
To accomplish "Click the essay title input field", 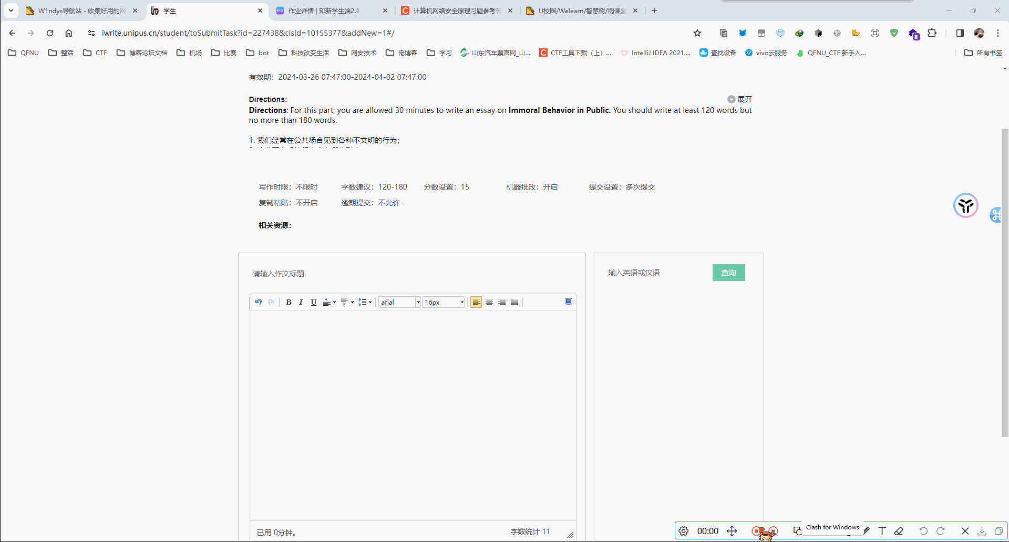I will point(410,274).
